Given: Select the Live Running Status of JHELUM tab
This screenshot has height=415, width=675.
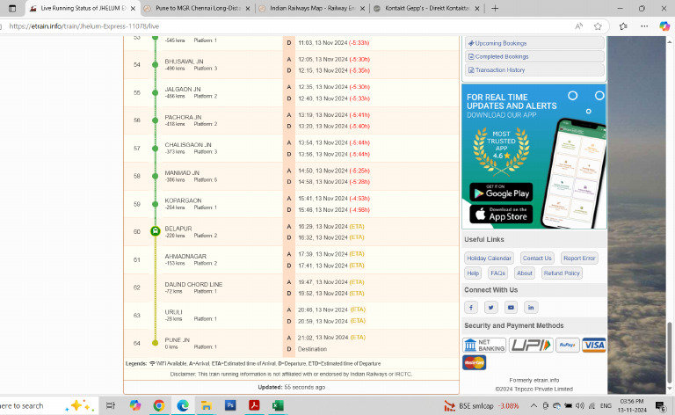Looking at the screenshot, I should point(83,8).
